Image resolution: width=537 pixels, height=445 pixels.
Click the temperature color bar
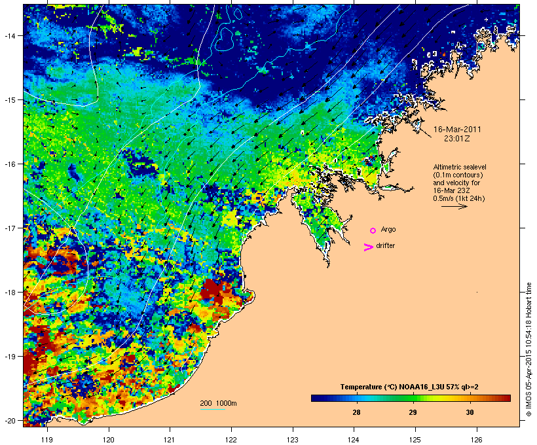(x=411, y=398)
